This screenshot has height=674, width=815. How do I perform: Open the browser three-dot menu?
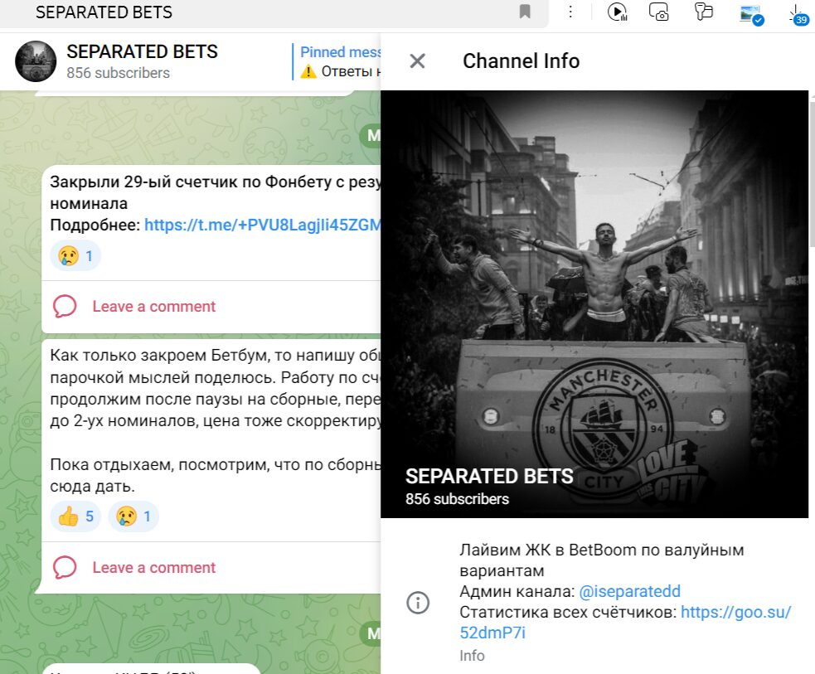coord(570,12)
